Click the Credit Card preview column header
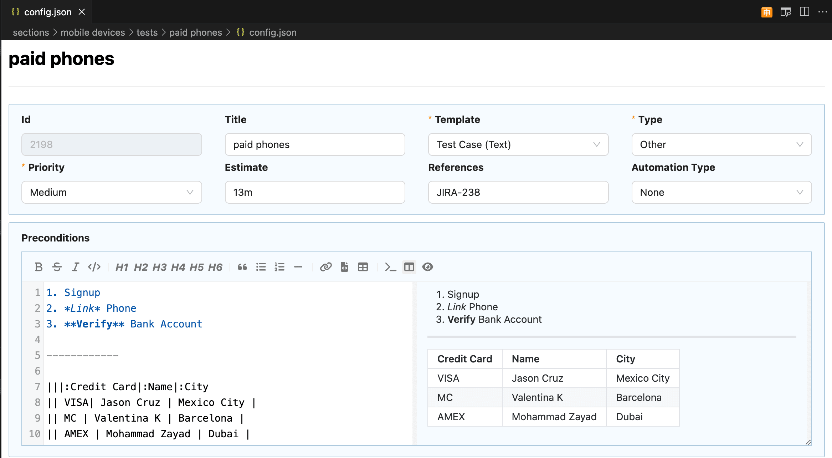Screen dimensions: 832x458 tap(465, 359)
